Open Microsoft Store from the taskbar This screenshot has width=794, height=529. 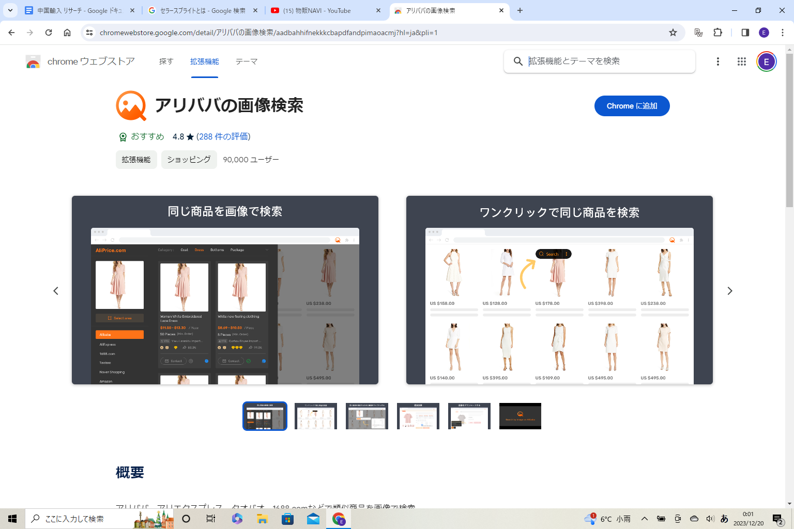(287, 519)
